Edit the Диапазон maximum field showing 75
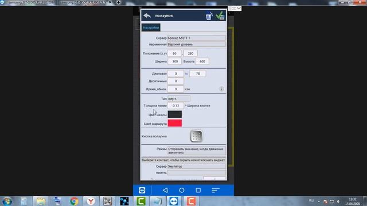The height and width of the screenshot is (206, 367). pyautogui.click(x=198, y=74)
